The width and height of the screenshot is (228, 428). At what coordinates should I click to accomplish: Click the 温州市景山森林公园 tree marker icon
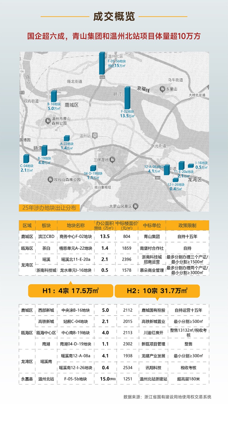48,121
